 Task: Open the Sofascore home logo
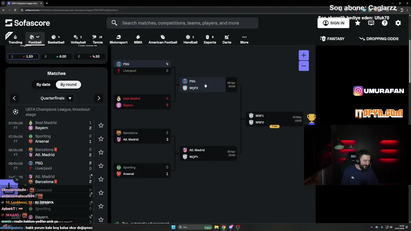click(28, 23)
